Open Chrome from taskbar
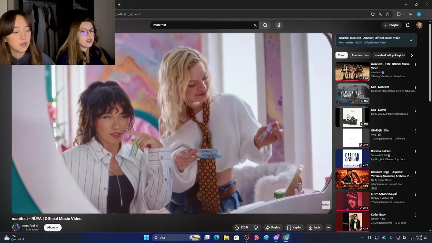 pyautogui.click(x=286, y=238)
